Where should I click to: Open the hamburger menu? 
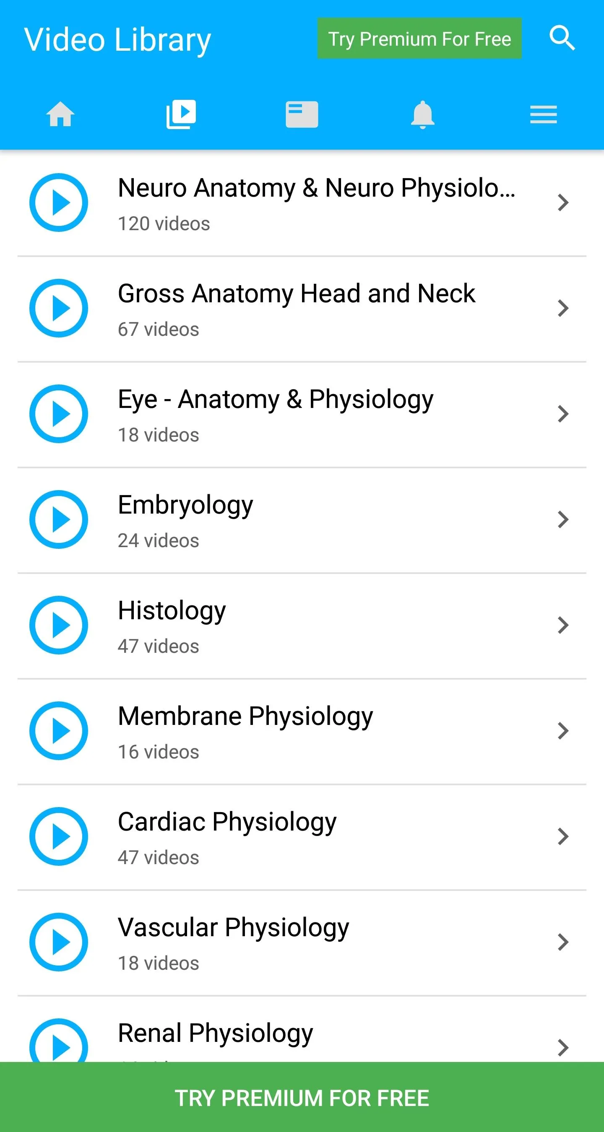point(543,114)
